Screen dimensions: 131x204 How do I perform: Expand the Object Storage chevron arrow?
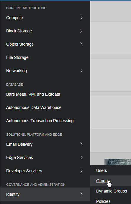[x=81, y=44]
